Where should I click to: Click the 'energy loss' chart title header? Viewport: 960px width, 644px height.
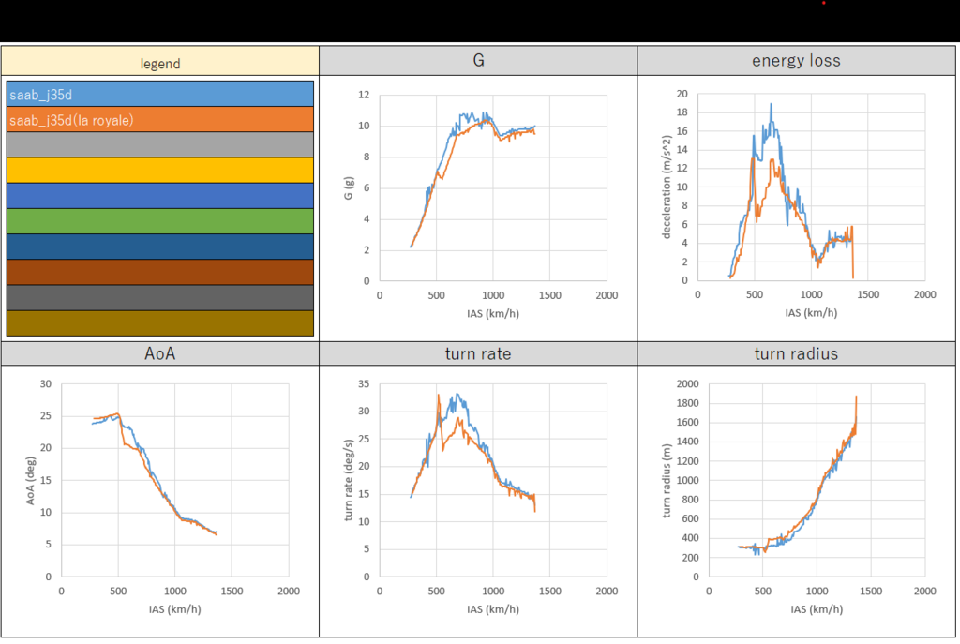click(x=797, y=61)
